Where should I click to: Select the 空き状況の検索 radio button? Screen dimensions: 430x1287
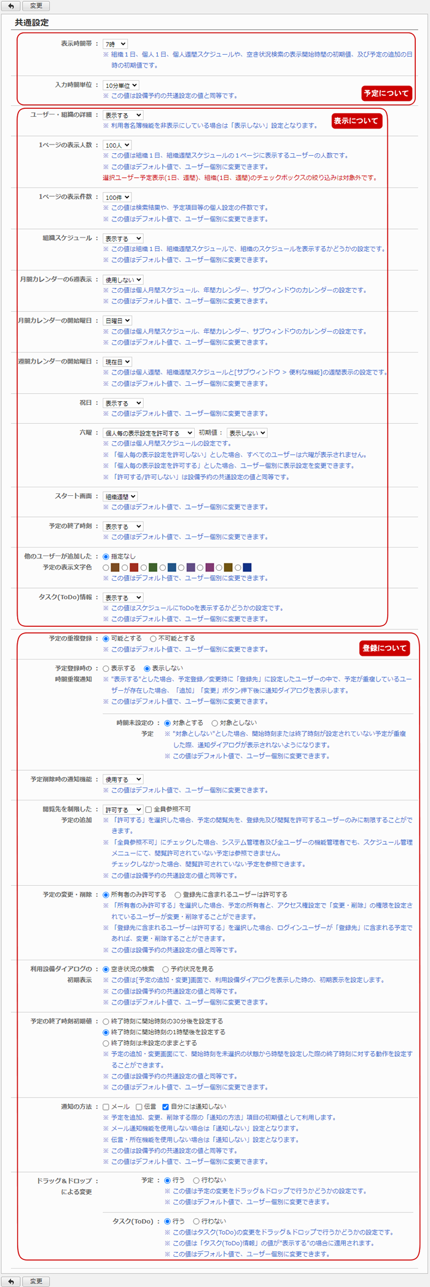106,969
